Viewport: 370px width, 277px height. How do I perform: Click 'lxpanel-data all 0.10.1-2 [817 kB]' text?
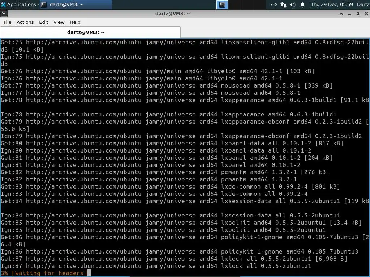[x=282, y=143]
